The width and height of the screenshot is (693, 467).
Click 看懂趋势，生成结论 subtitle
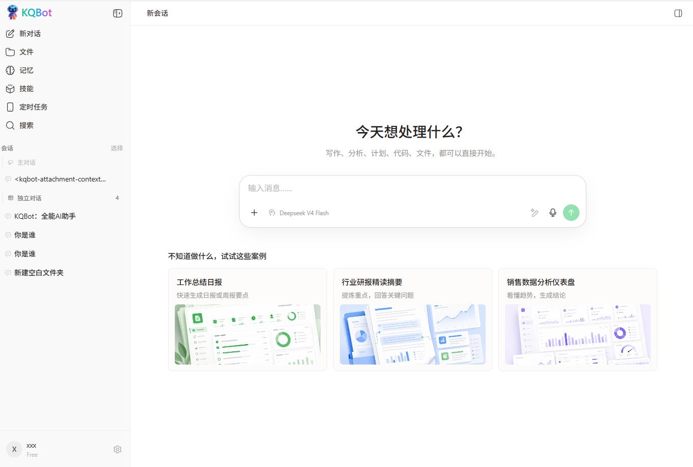click(536, 295)
